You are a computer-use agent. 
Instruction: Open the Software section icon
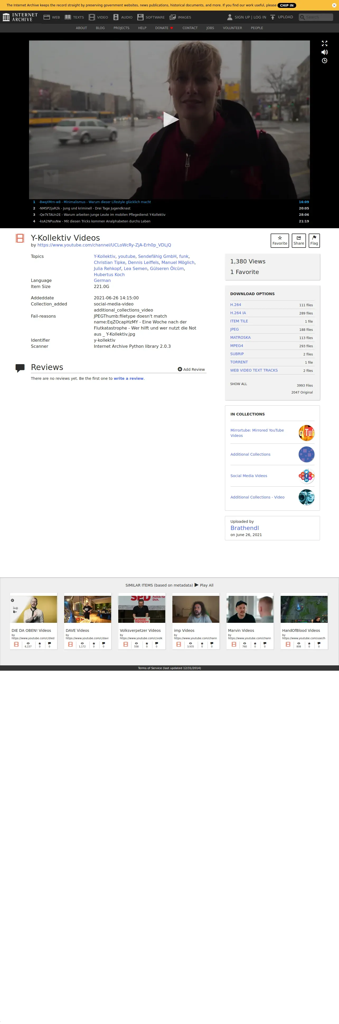[x=140, y=17]
